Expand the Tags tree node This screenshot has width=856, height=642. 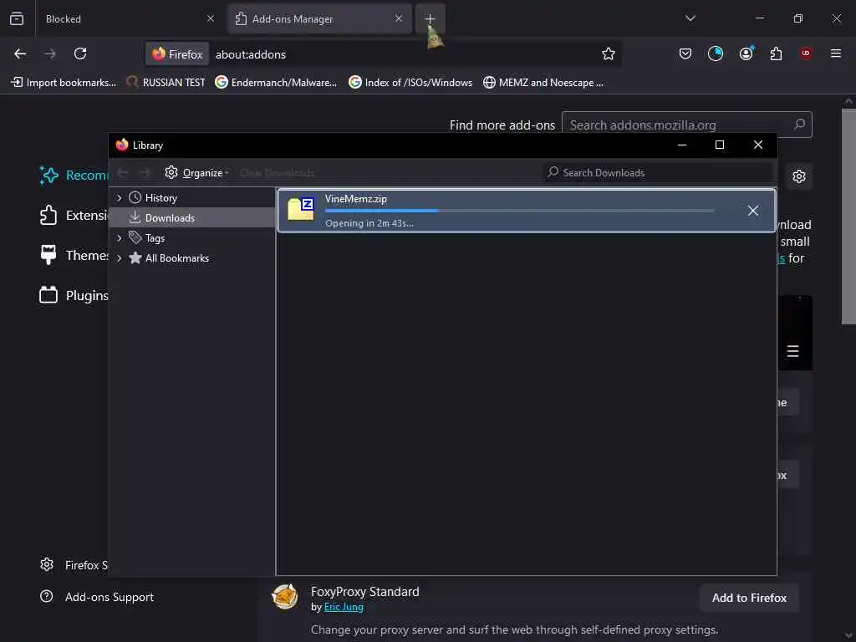pos(119,238)
